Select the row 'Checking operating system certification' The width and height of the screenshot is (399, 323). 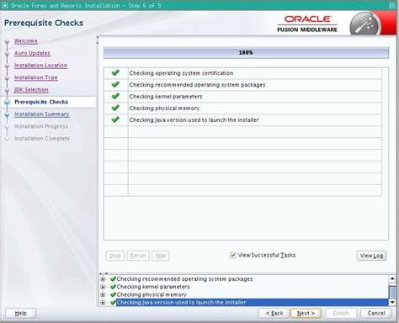click(x=242, y=73)
